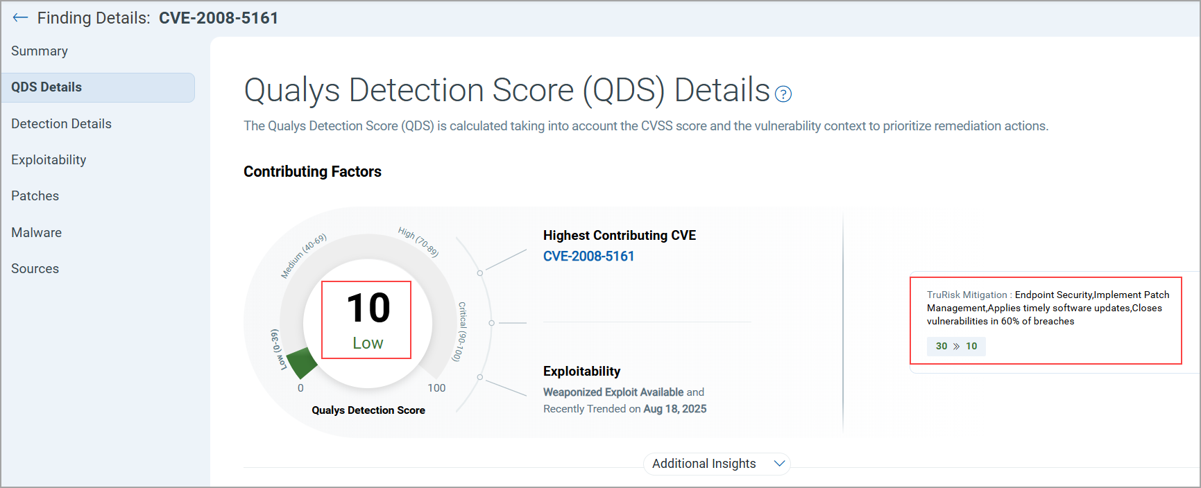Click the Critical (90-100) gauge label
This screenshot has width=1201, height=488.
point(461,332)
